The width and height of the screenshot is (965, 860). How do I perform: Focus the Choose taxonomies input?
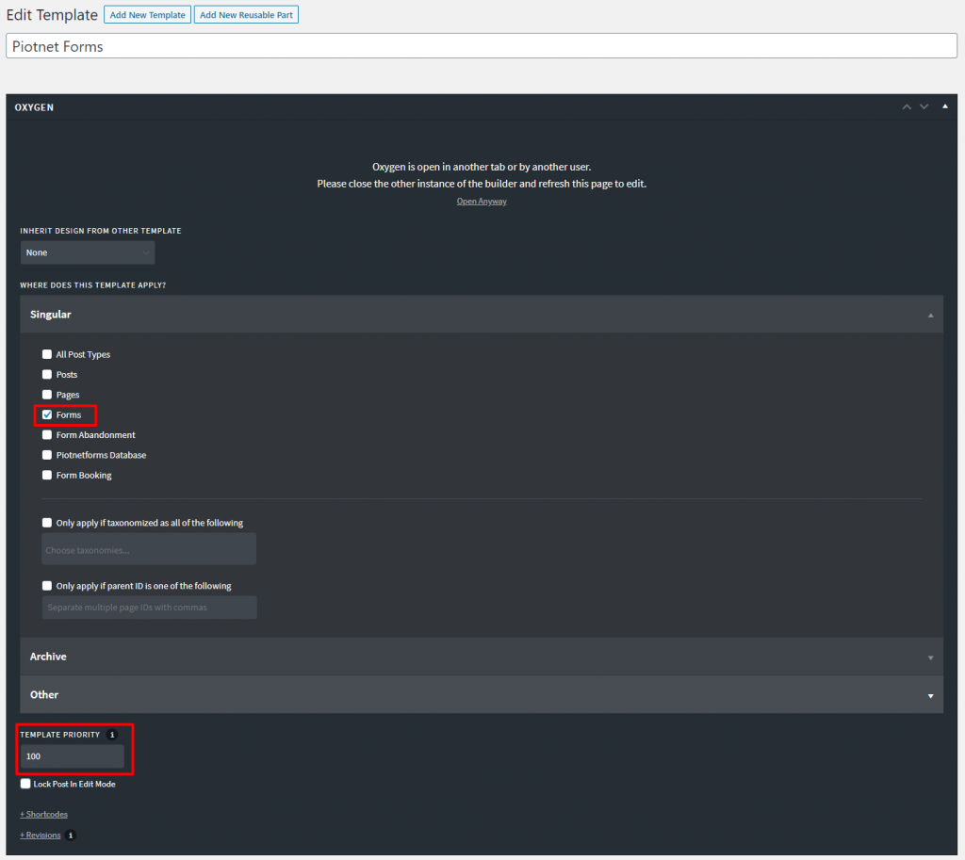click(149, 550)
